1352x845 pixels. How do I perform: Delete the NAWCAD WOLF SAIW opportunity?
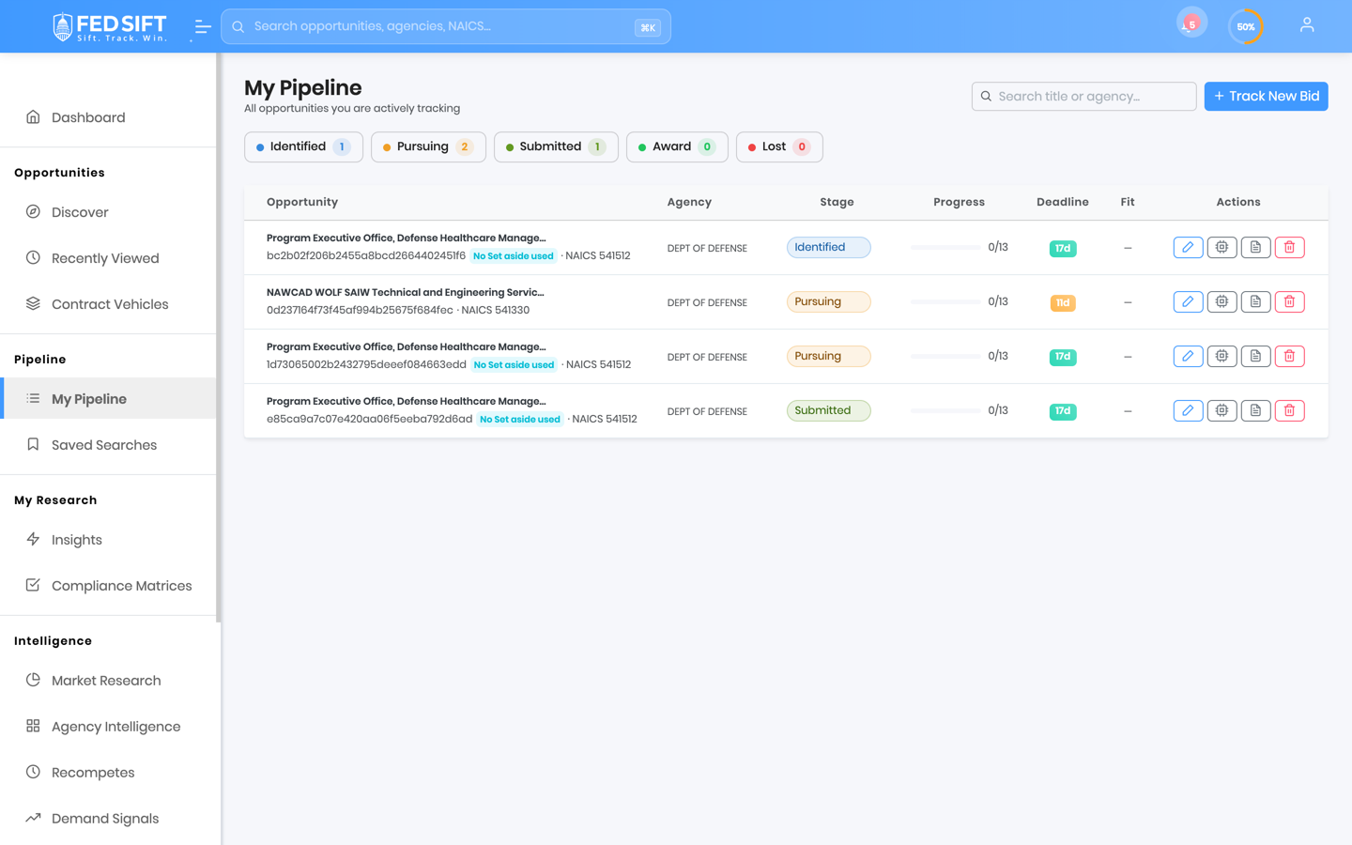[x=1289, y=302]
